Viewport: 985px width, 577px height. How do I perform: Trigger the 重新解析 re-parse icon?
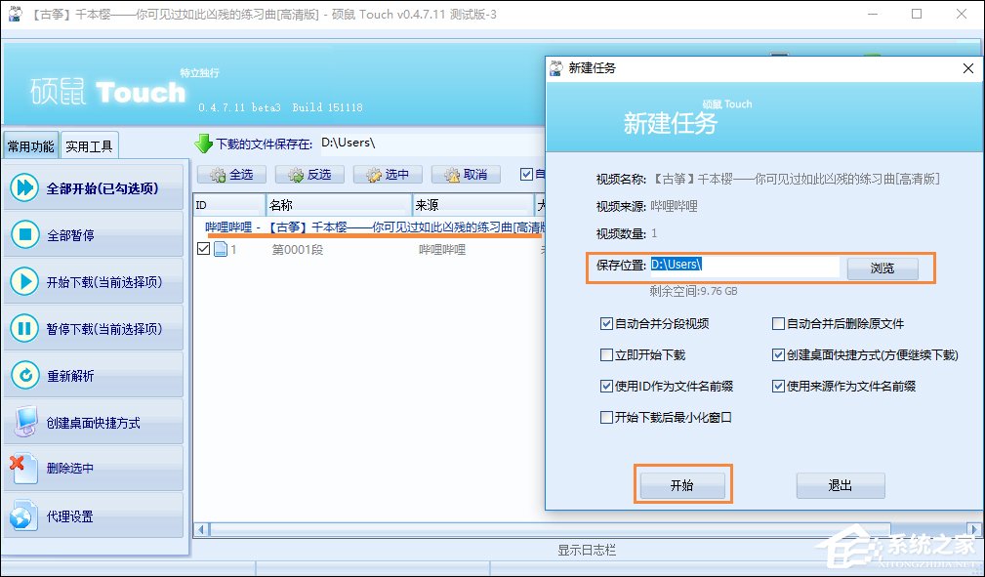pyautogui.click(x=27, y=374)
